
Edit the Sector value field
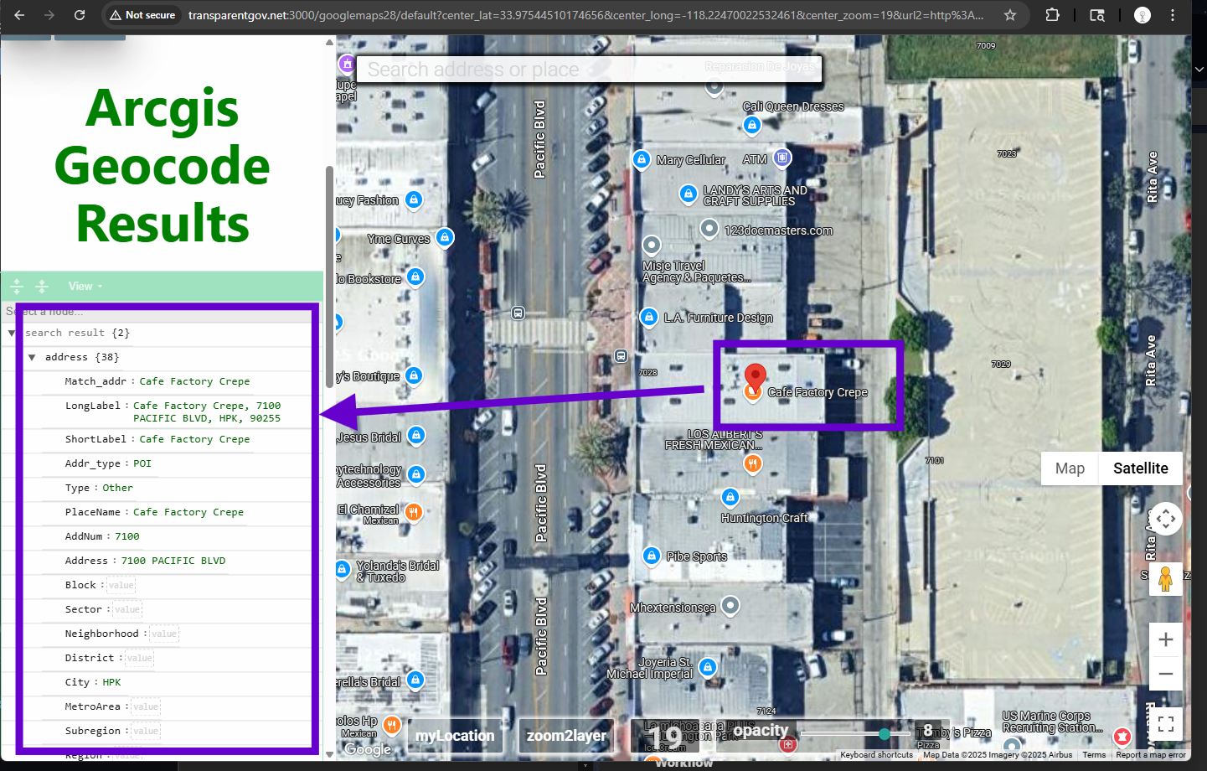tap(127, 609)
